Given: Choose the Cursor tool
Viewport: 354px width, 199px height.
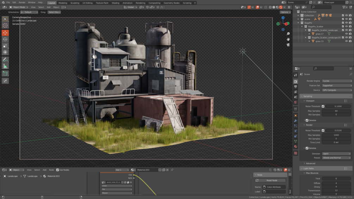Looking at the screenshot, I should 5,25.
